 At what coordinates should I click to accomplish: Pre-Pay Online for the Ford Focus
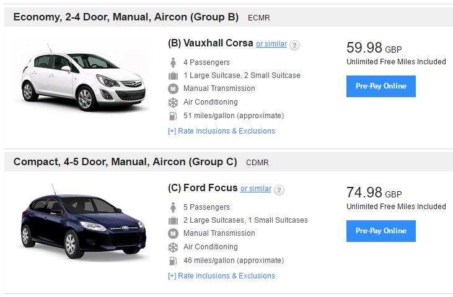(380, 231)
